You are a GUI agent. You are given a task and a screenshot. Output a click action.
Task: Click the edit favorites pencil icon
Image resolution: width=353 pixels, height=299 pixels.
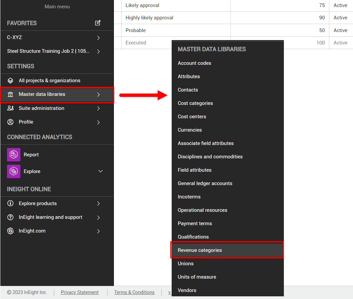[x=98, y=23]
